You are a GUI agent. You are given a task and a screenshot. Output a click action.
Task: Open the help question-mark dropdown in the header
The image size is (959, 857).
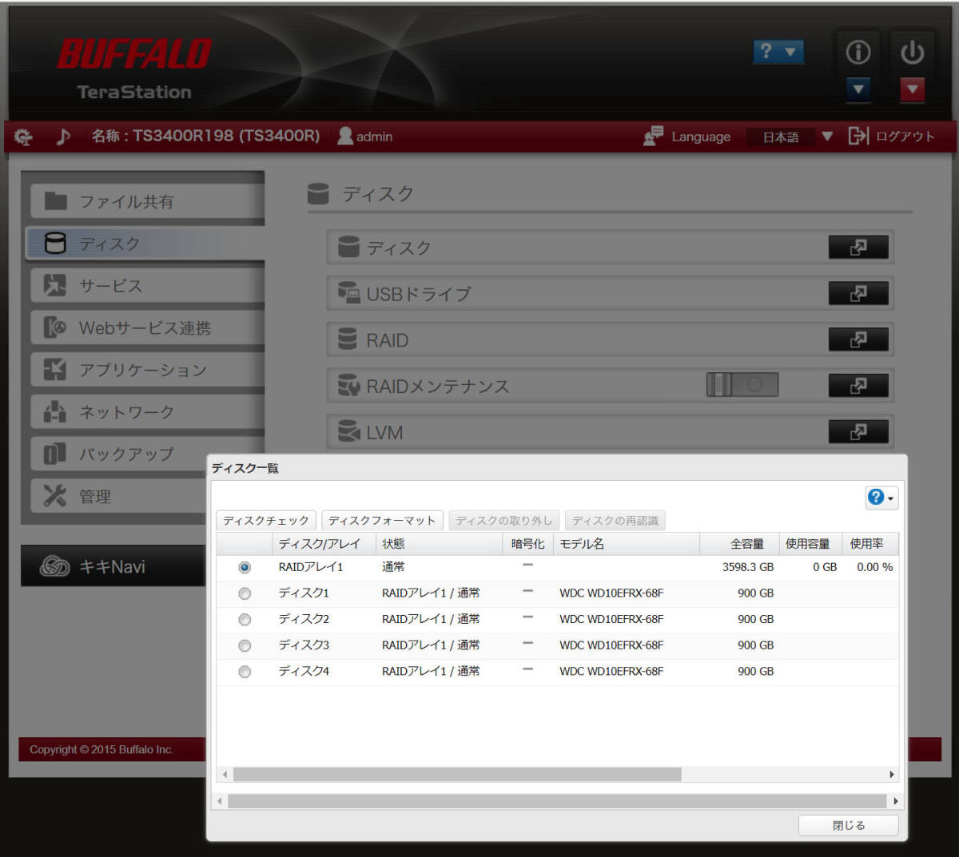(x=778, y=52)
